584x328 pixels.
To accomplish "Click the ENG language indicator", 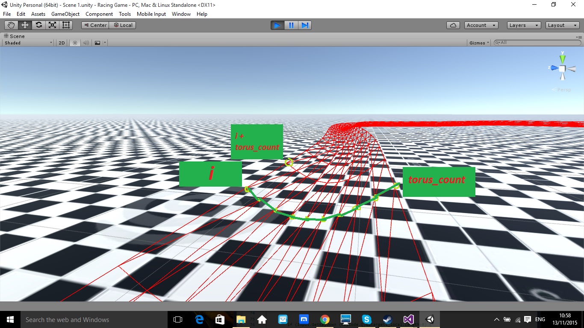I will [x=540, y=319].
